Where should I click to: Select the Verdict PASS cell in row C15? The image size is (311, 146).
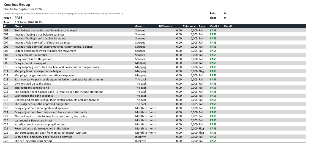(213, 88)
